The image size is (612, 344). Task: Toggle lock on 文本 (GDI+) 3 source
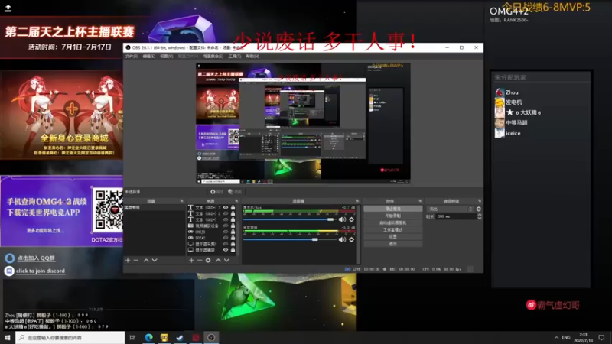(233, 207)
